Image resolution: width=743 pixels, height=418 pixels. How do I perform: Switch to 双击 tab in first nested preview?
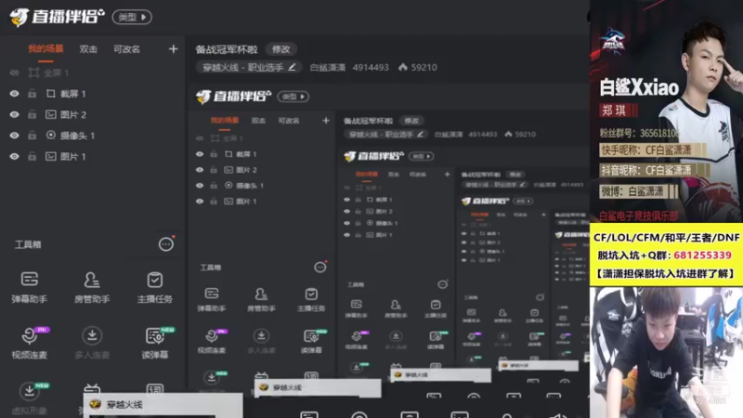click(x=258, y=121)
